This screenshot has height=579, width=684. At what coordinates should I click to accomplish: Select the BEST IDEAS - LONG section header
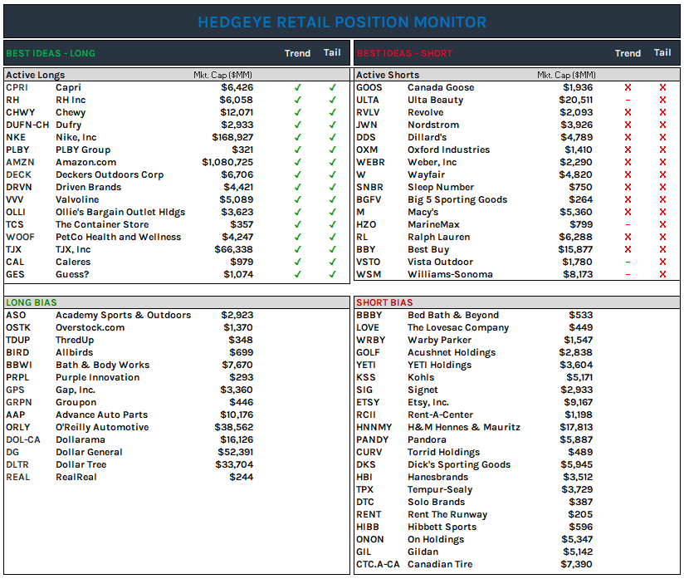(x=51, y=53)
